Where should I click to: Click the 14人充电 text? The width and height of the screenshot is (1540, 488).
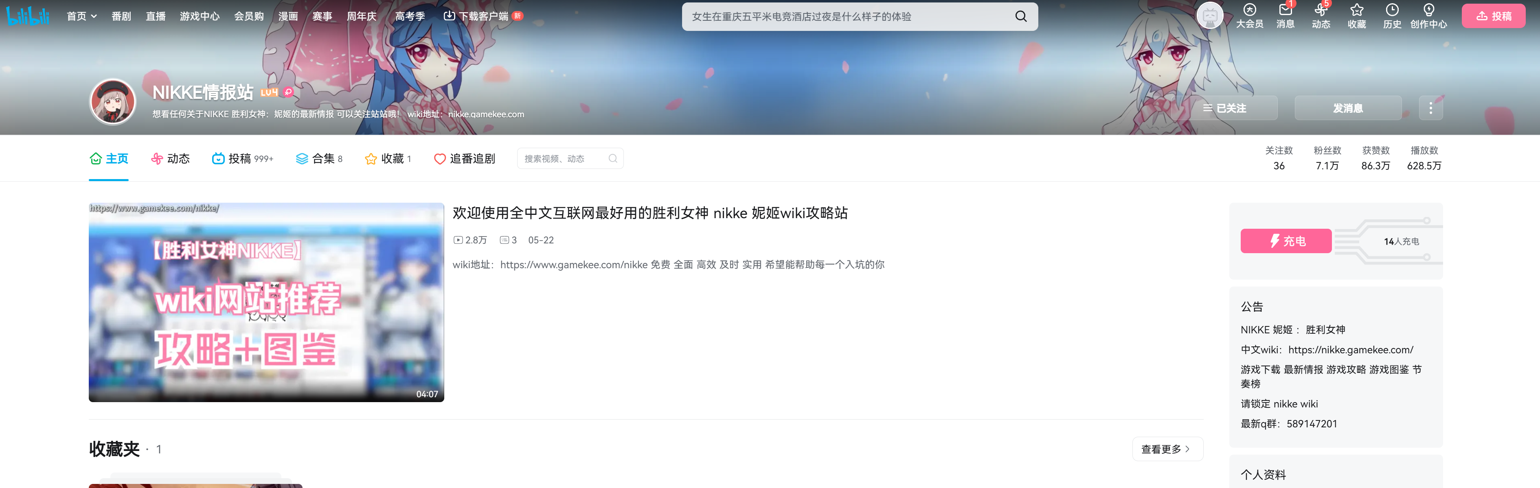(x=1401, y=241)
